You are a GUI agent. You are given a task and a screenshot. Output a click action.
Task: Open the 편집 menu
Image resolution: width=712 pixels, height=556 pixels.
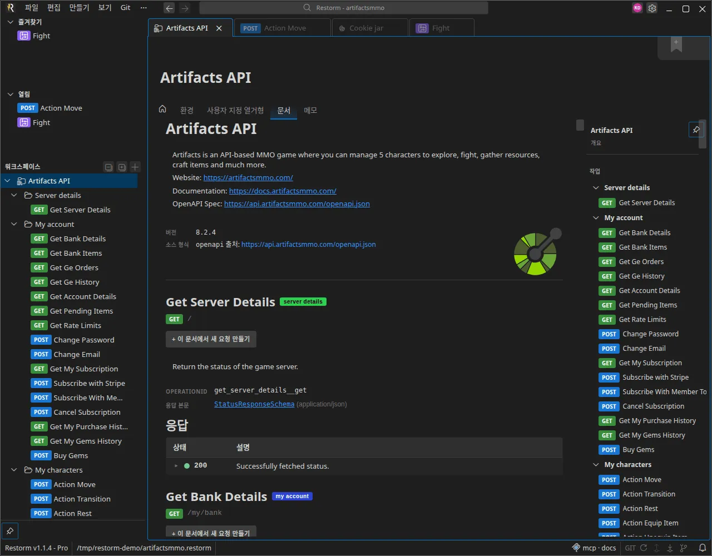pos(54,8)
